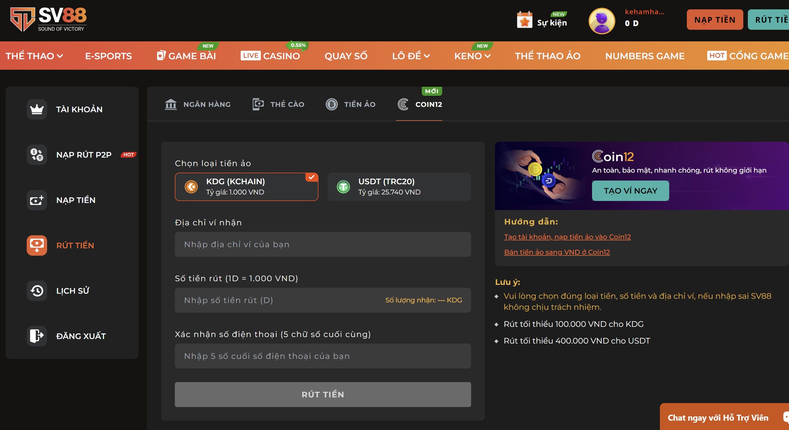Click the Coin12 logo in banner
789x430 pixels.
click(x=613, y=156)
